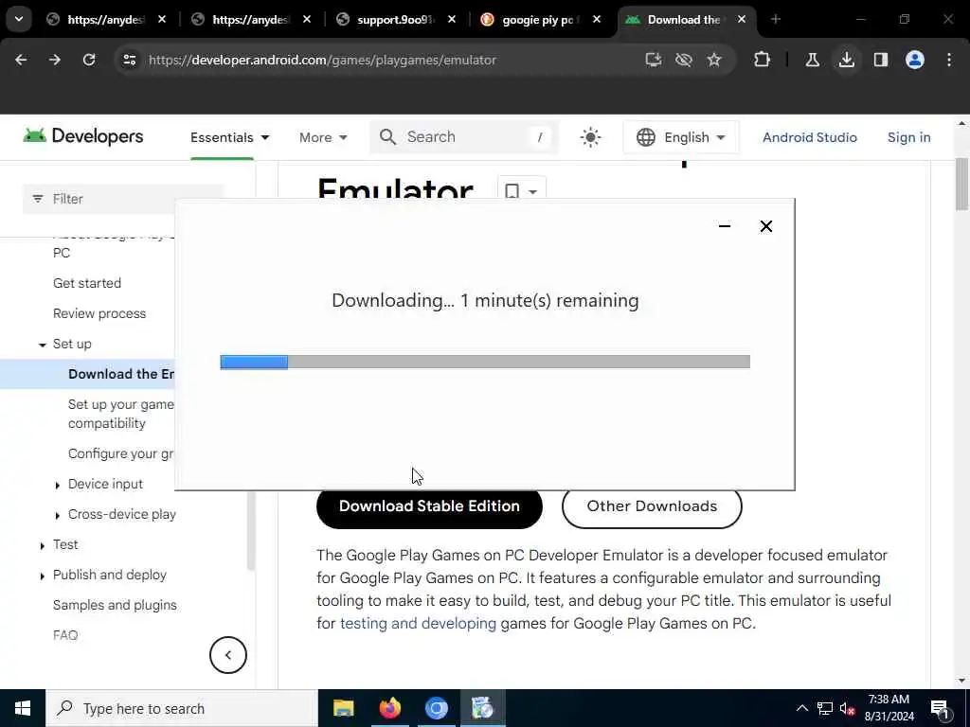Open the tab search dropdown arrow
Viewport: 970px width, 727px height.
[19, 20]
